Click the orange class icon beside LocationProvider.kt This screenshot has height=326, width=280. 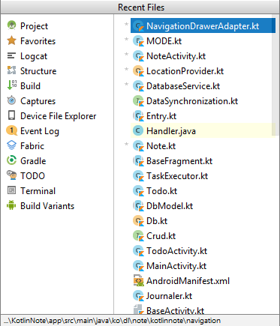[138, 71]
